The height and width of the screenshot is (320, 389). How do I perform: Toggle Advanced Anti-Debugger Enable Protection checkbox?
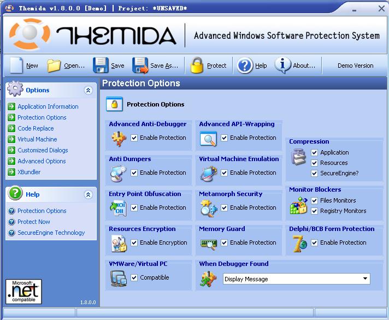pos(134,138)
